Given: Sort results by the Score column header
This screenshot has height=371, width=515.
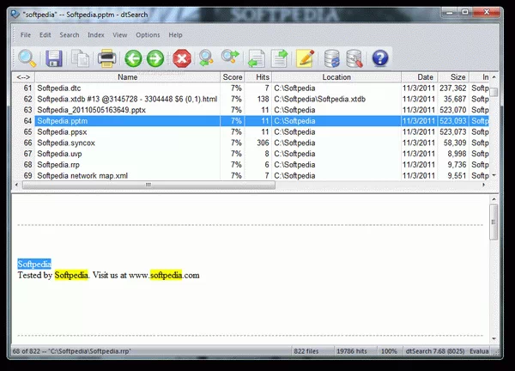Looking at the screenshot, I should [233, 77].
